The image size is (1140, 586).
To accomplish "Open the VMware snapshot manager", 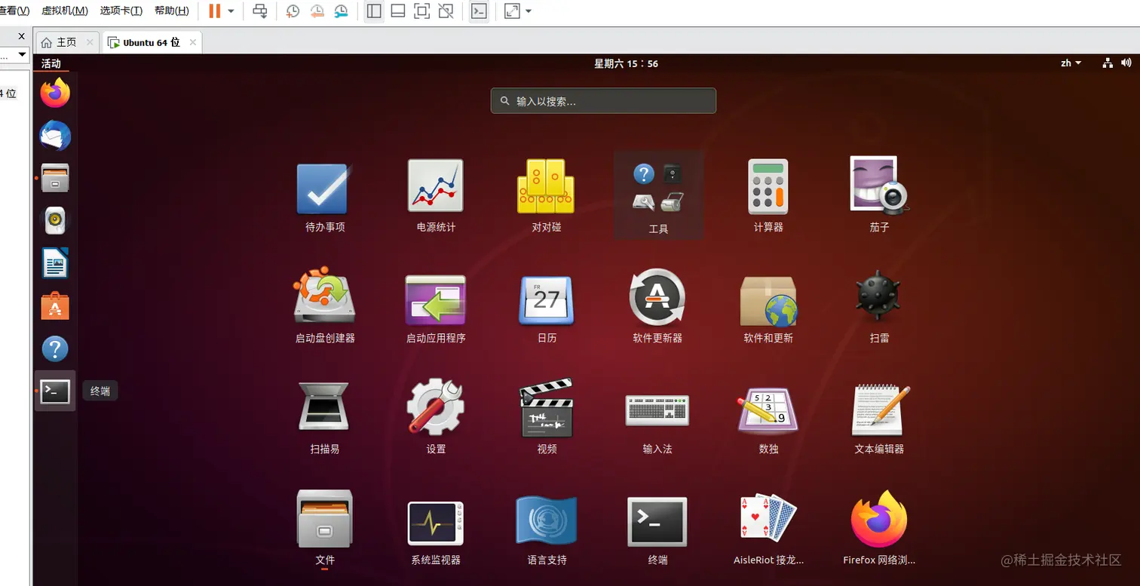I will pos(342,11).
